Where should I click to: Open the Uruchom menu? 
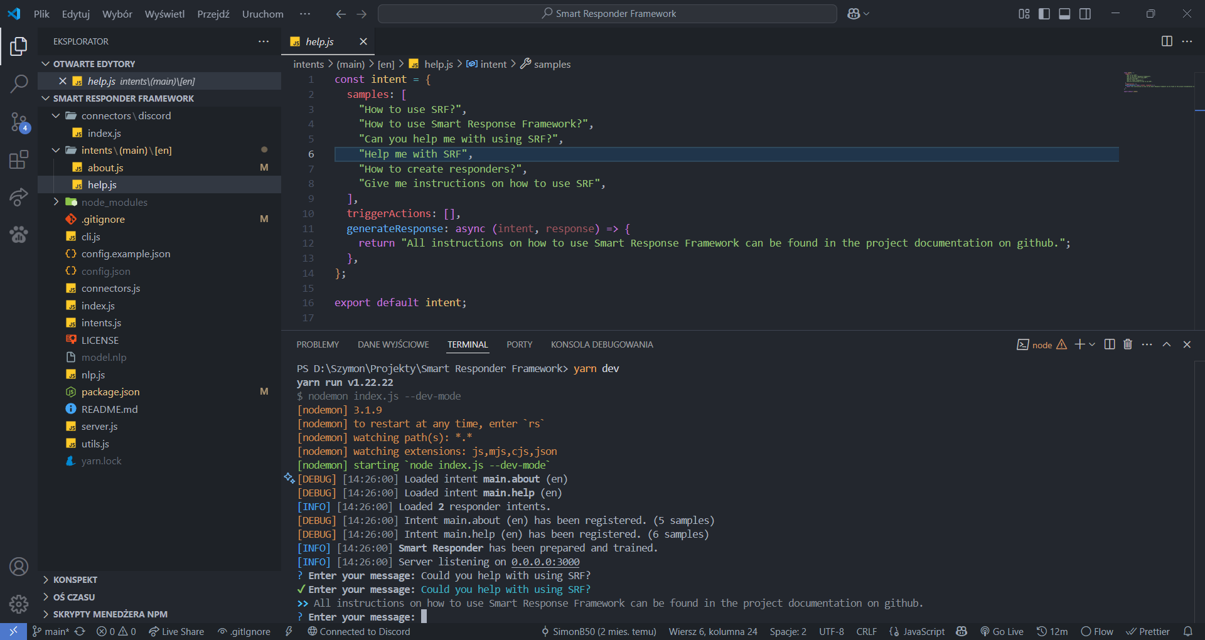pyautogui.click(x=262, y=14)
